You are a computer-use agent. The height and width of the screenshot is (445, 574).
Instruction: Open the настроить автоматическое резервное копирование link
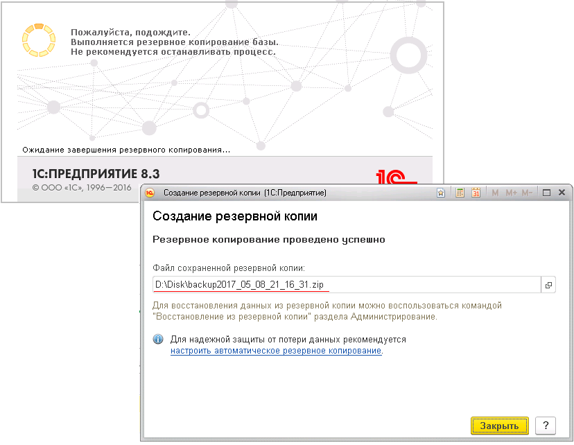coord(276,351)
